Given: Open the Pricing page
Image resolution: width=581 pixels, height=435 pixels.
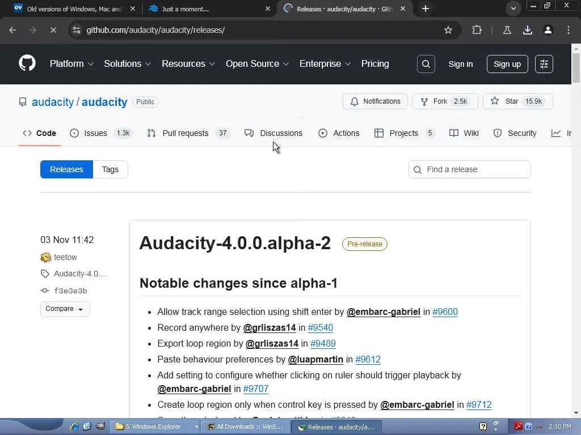Looking at the screenshot, I should [375, 63].
